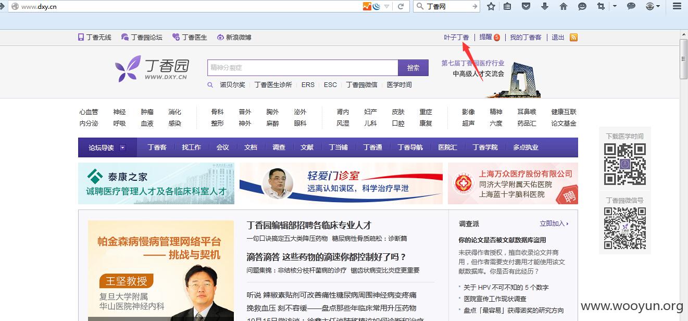This screenshot has height=321, width=688.
Task: Expand the 论坛导读 dropdown
Action: coord(107,147)
